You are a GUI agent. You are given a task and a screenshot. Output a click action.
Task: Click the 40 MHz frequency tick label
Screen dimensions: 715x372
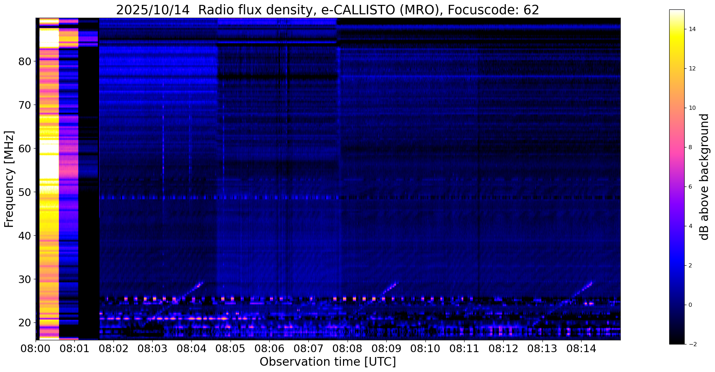pyautogui.click(x=25, y=236)
